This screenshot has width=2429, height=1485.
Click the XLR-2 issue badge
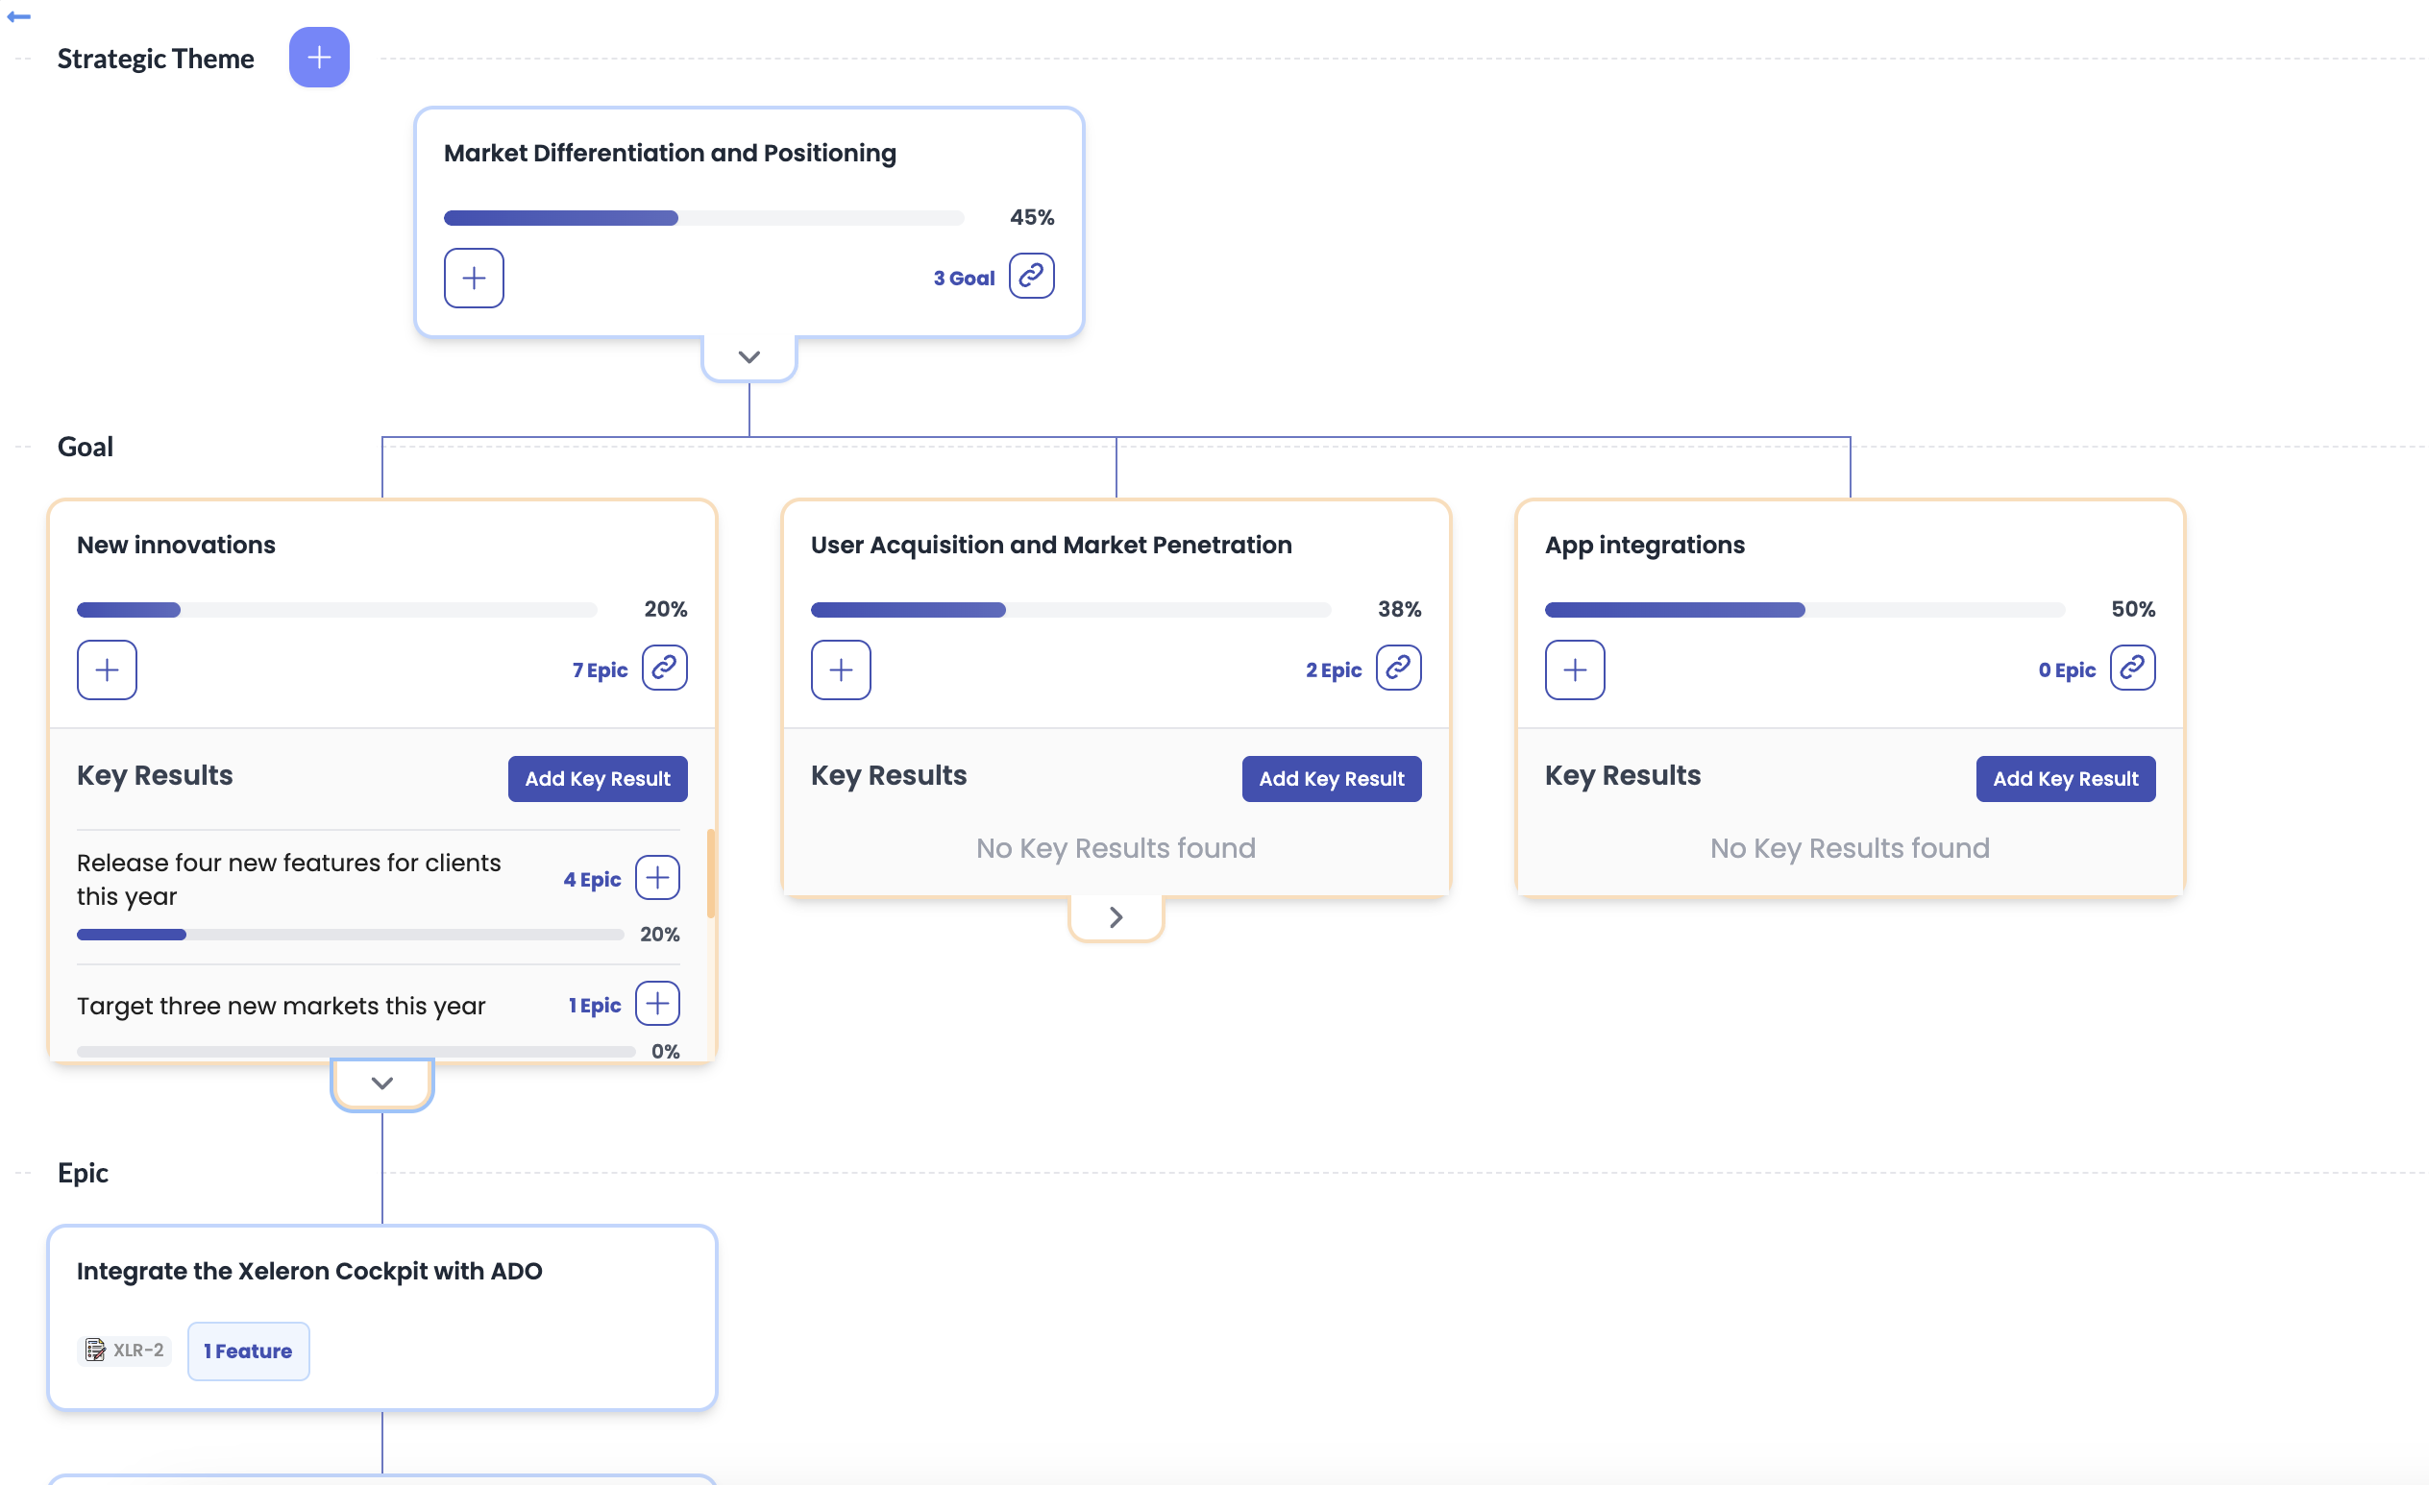pyautogui.click(x=125, y=1350)
